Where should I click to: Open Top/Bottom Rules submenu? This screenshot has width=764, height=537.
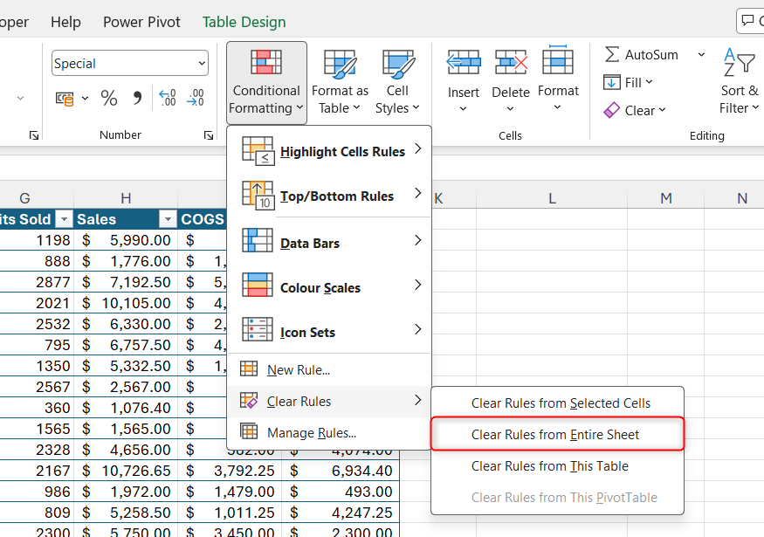(x=329, y=196)
